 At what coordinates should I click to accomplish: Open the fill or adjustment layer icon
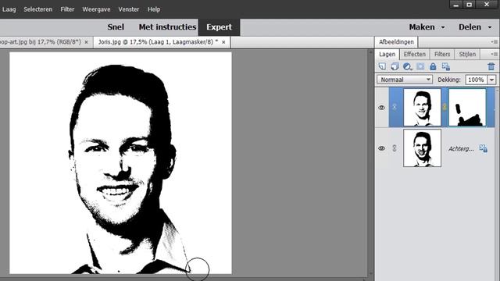click(x=407, y=66)
